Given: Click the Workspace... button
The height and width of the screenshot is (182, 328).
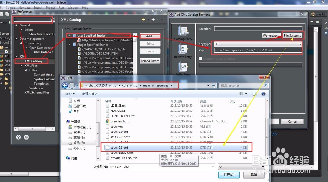Looking at the screenshot, I should [x=271, y=35].
